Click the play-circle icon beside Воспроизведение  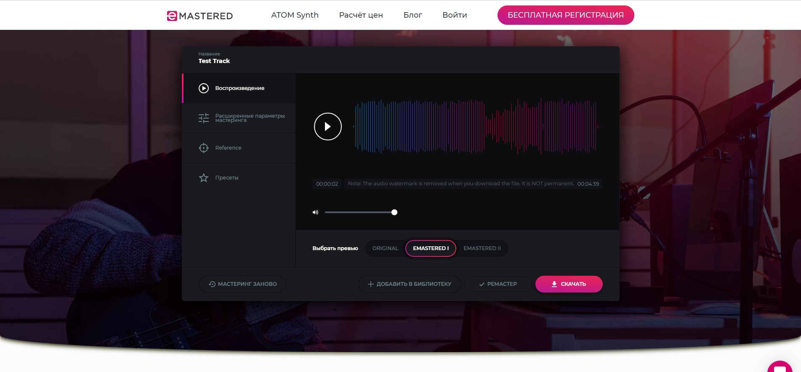pyautogui.click(x=204, y=88)
